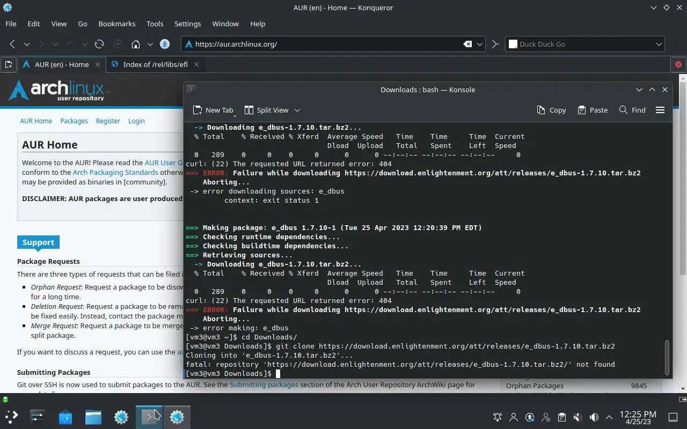This screenshot has height=429, width=687.
Task: Open the Window menu
Action: tap(225, 24)
